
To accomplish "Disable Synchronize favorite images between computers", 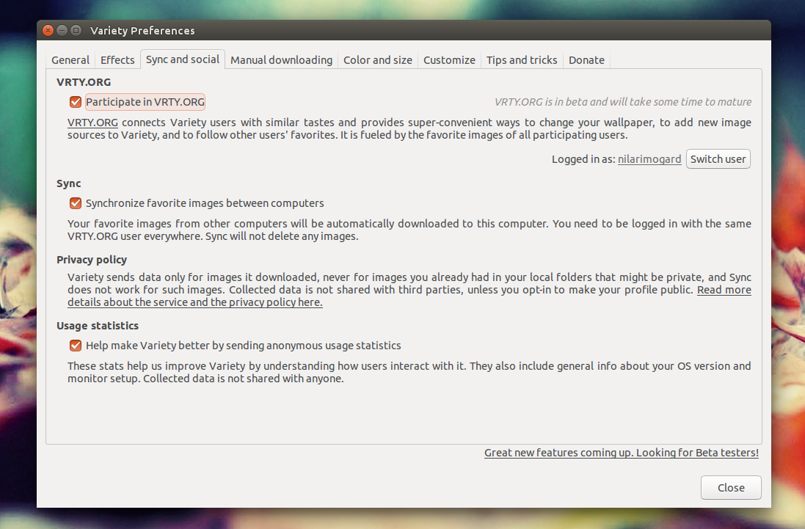I will [x=75, y=203].
